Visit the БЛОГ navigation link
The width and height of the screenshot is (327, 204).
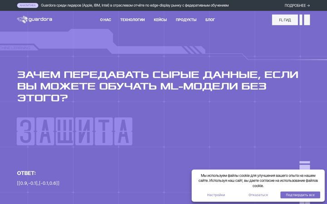pos(210,20)
